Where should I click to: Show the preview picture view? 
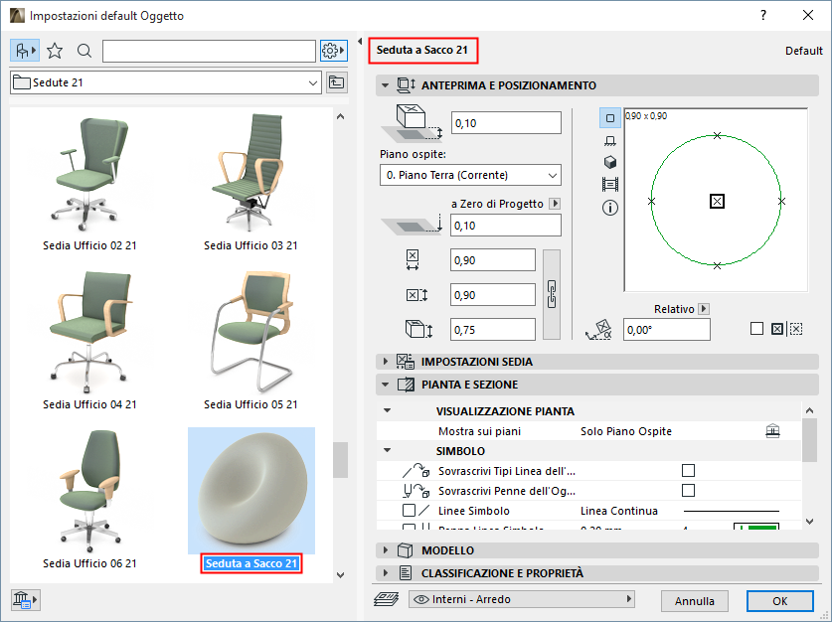(610, 185)
